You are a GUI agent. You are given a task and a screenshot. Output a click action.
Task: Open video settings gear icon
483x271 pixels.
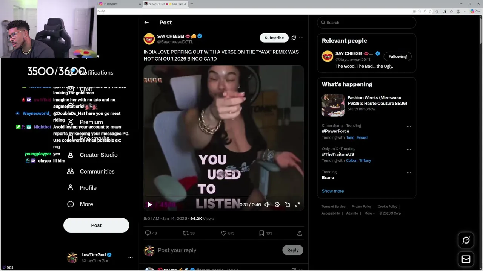[277, 205]
